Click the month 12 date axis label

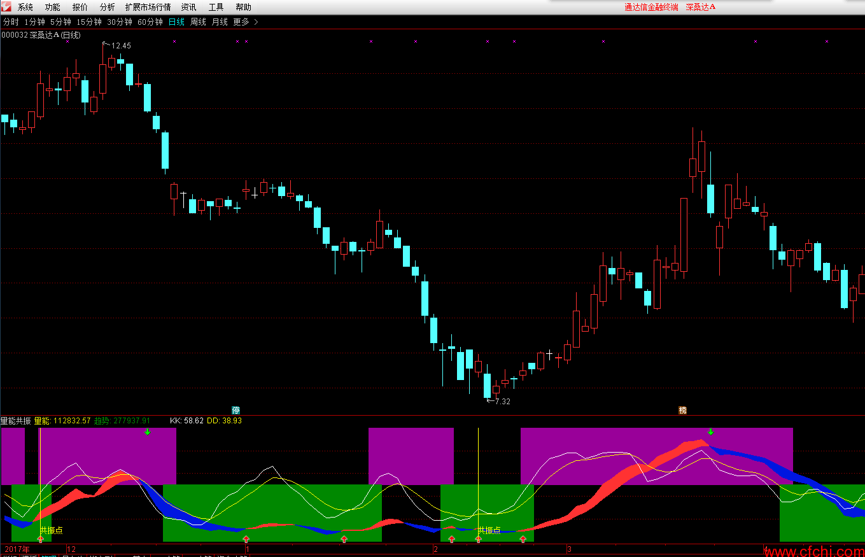pyautogui.click(x=71, y=549)
